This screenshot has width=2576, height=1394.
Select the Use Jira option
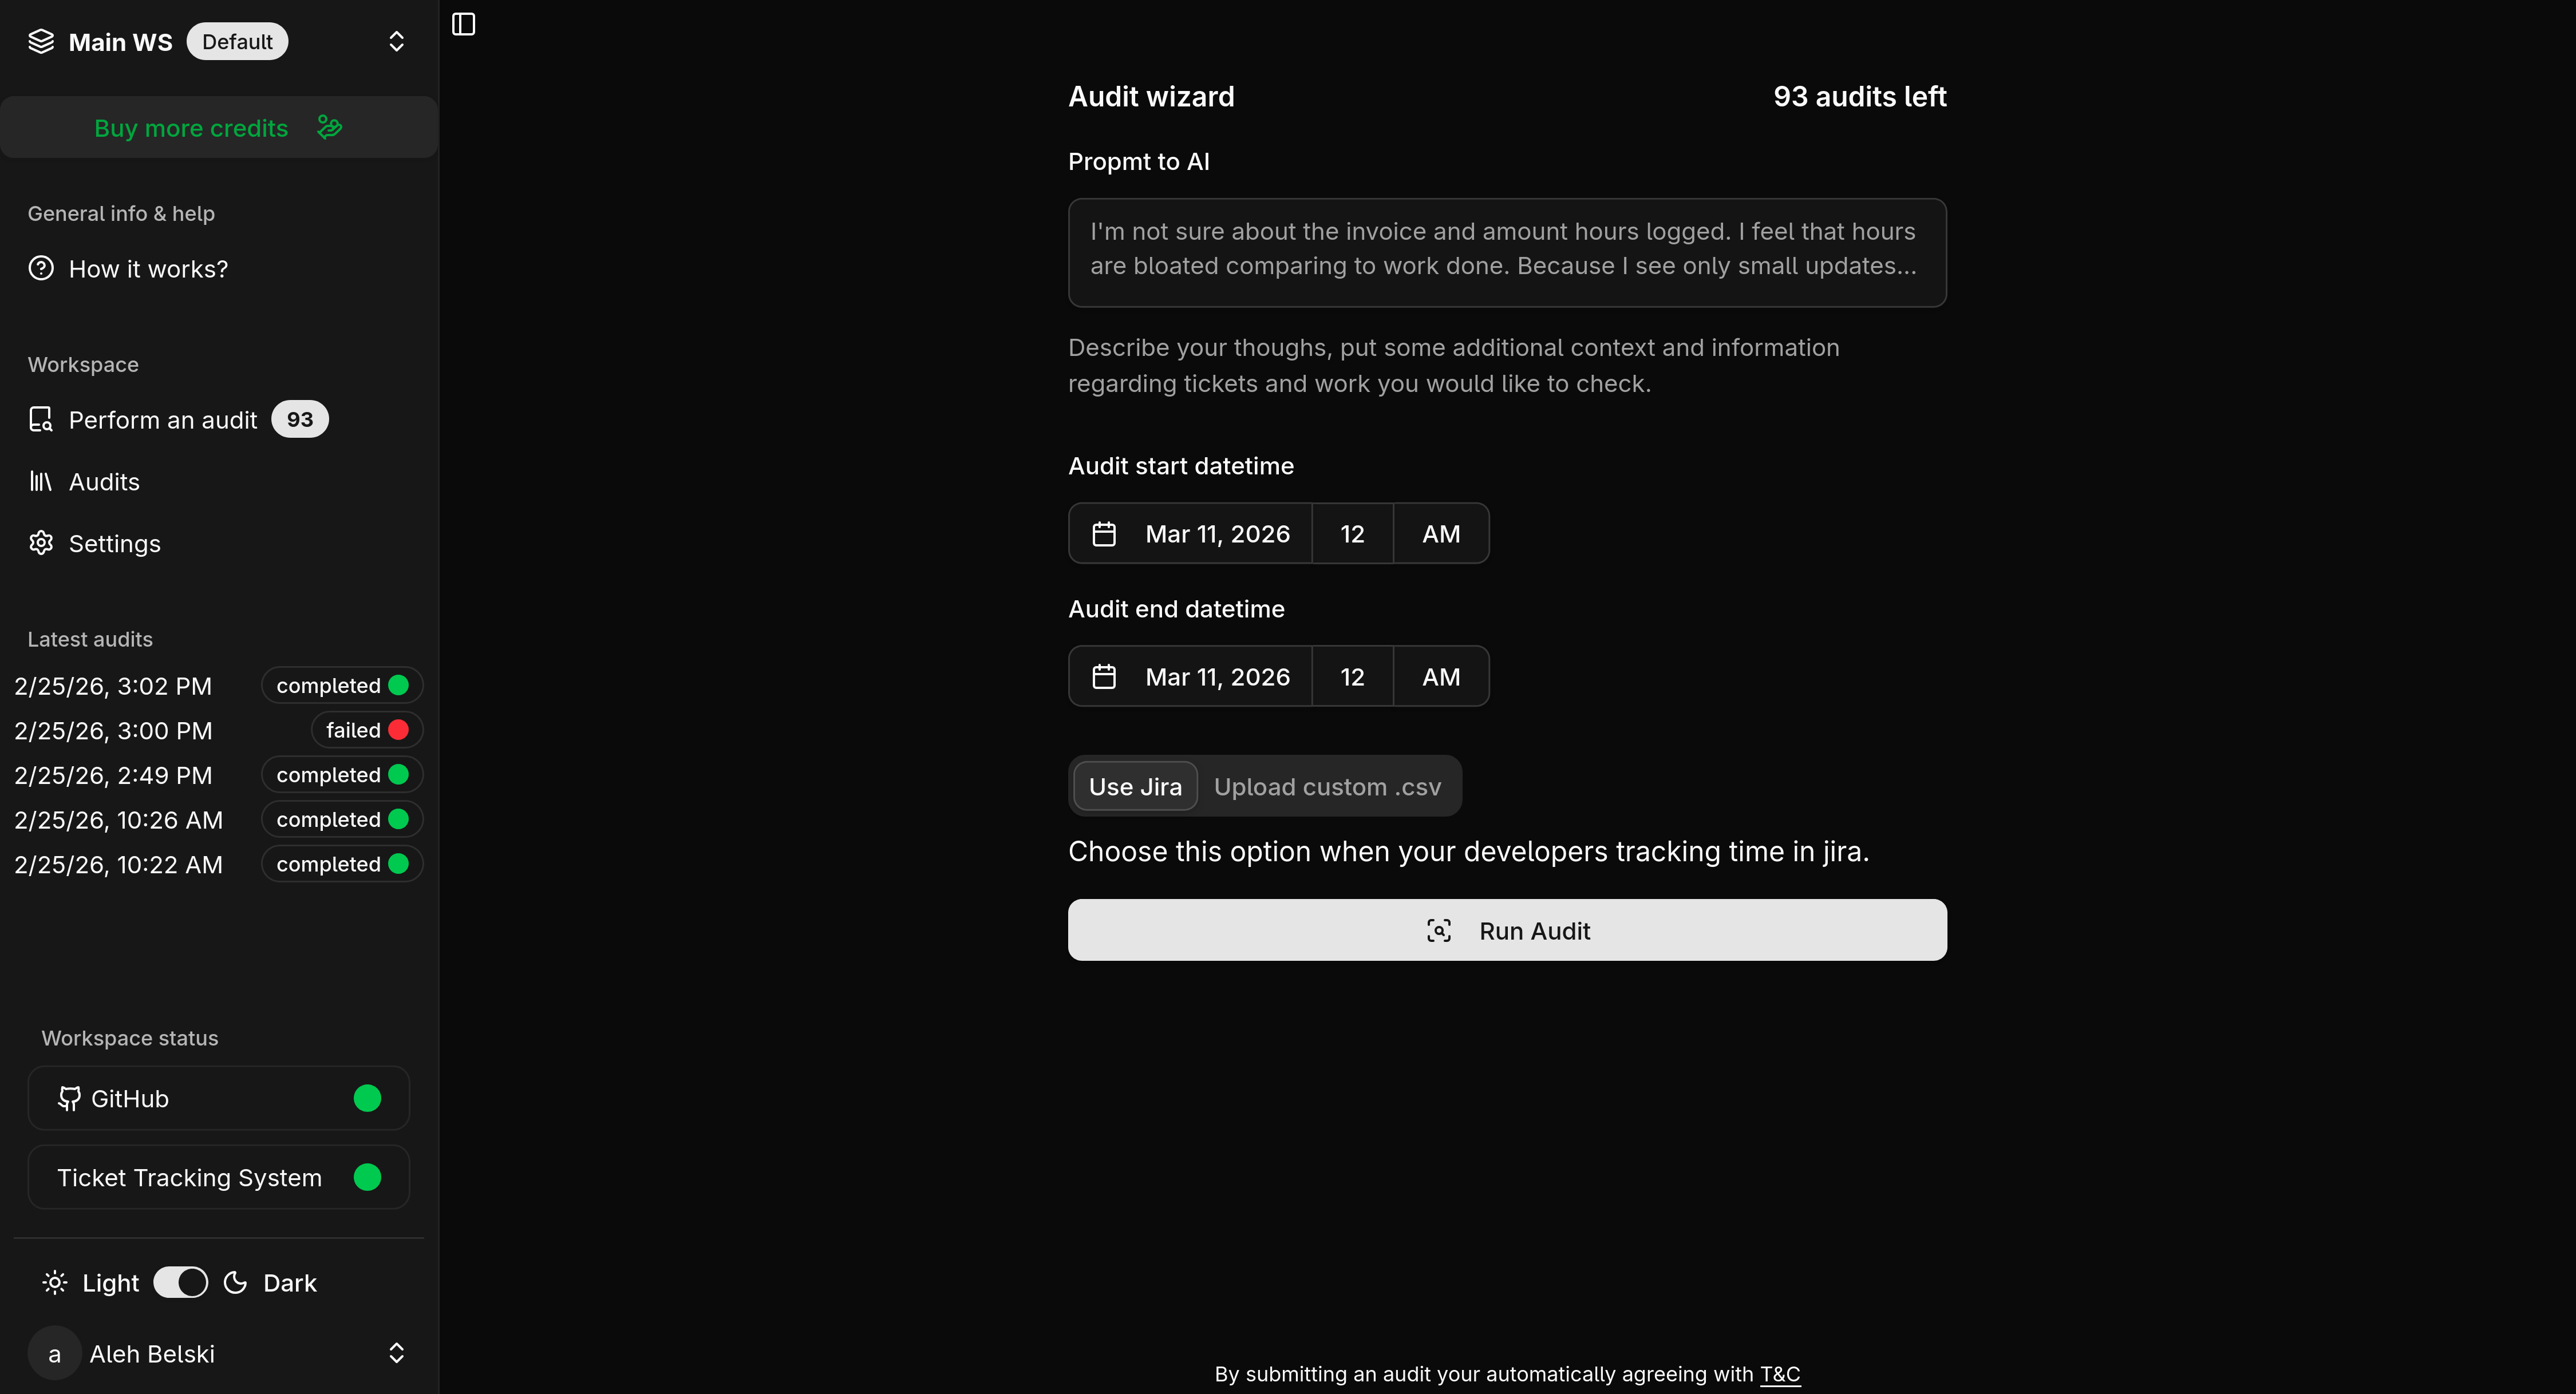click(1135, 787)
